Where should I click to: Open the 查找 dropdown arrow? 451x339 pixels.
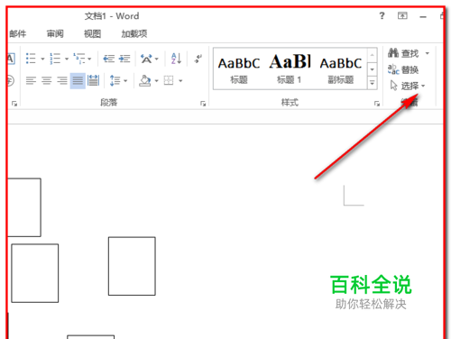428,53
